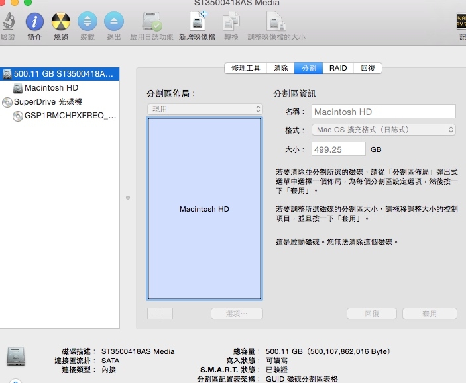Click the ST3500418AS Media description text
The width and height of the screenshot is (466, 383).
point(138,351)
